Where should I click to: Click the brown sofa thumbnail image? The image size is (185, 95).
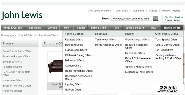tap(55, 66)
